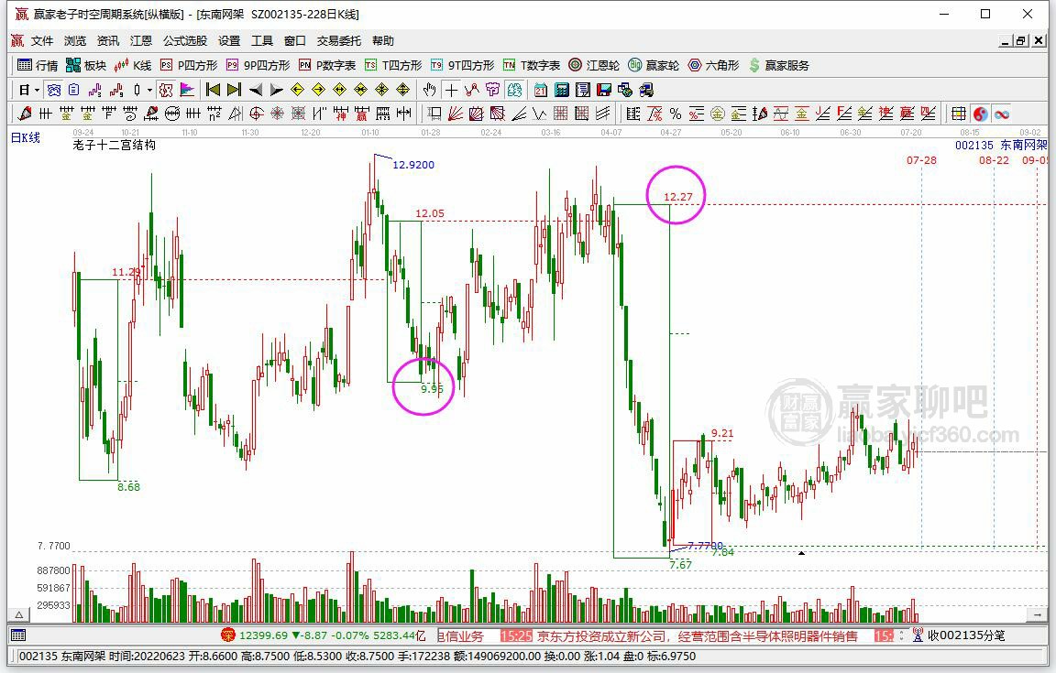Open the 9T四方形 tool

coord(463,65)
